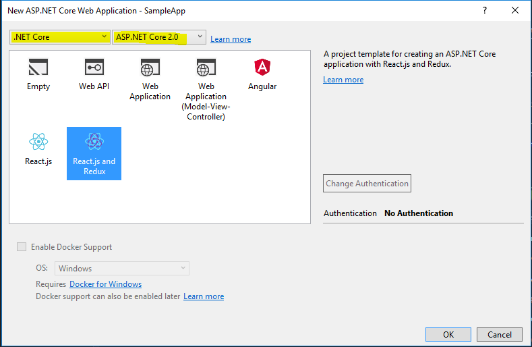Image resolution: width=532 pixels, height=347 pixels.
Task: Open the help question mark button
Action: 485,11
